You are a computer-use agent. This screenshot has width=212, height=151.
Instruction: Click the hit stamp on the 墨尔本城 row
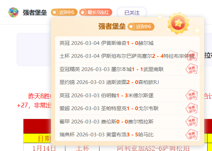[192, 70]
